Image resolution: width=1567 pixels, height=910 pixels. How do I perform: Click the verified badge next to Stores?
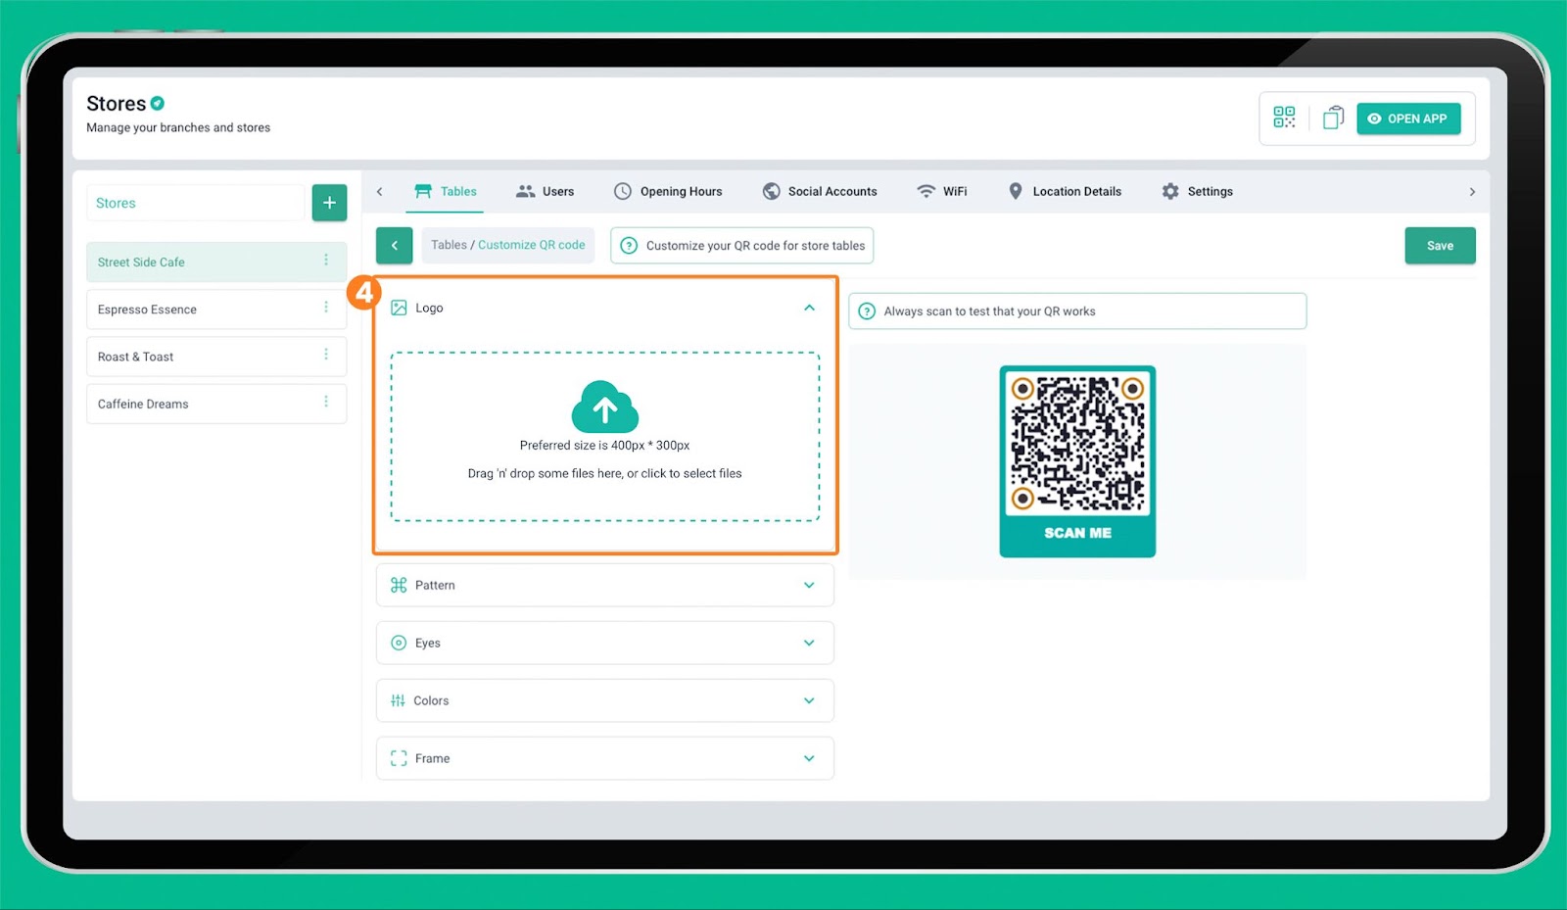(158, 103)
